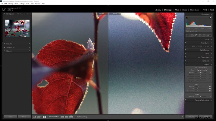Click the Lr Lightroom logo

pyautogui.click(x=4, y=9)
